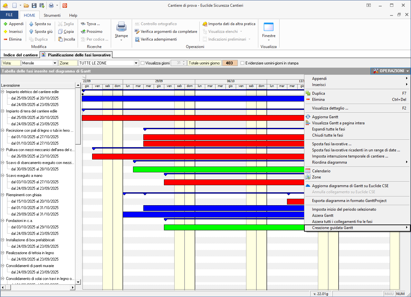Image resolution: width=411 pixels, height=297 pixels.
Task: Click the OPERAZIONI button
Action: (390, 71)
